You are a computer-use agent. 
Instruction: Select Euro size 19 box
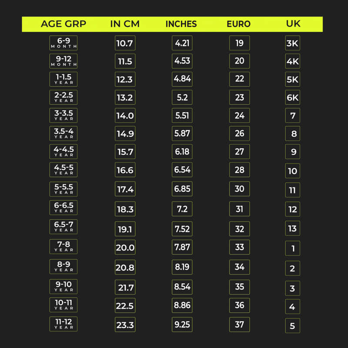[239, 43]
